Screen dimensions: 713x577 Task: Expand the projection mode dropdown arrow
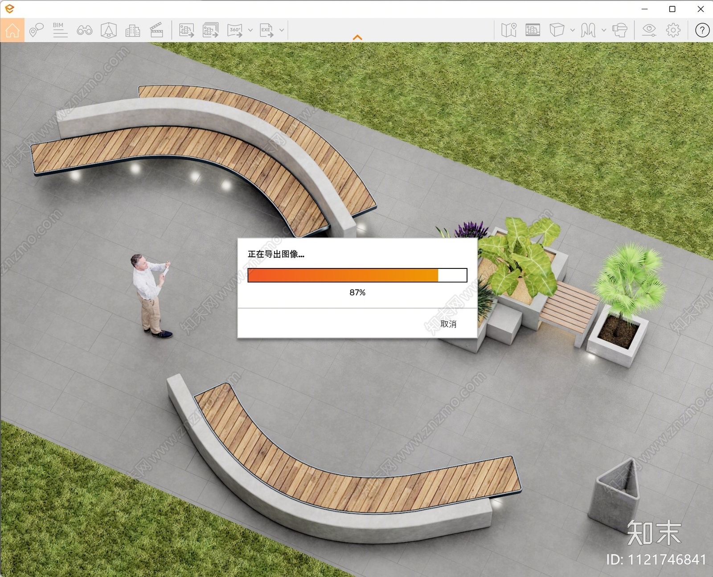tap(573, 30)
